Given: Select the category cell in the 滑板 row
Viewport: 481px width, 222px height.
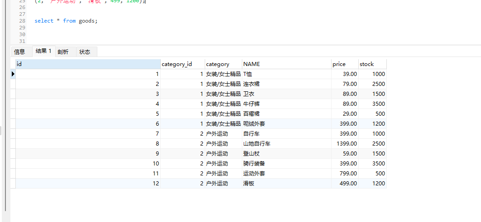Looking at the screenshot, I should coord(223,184).
